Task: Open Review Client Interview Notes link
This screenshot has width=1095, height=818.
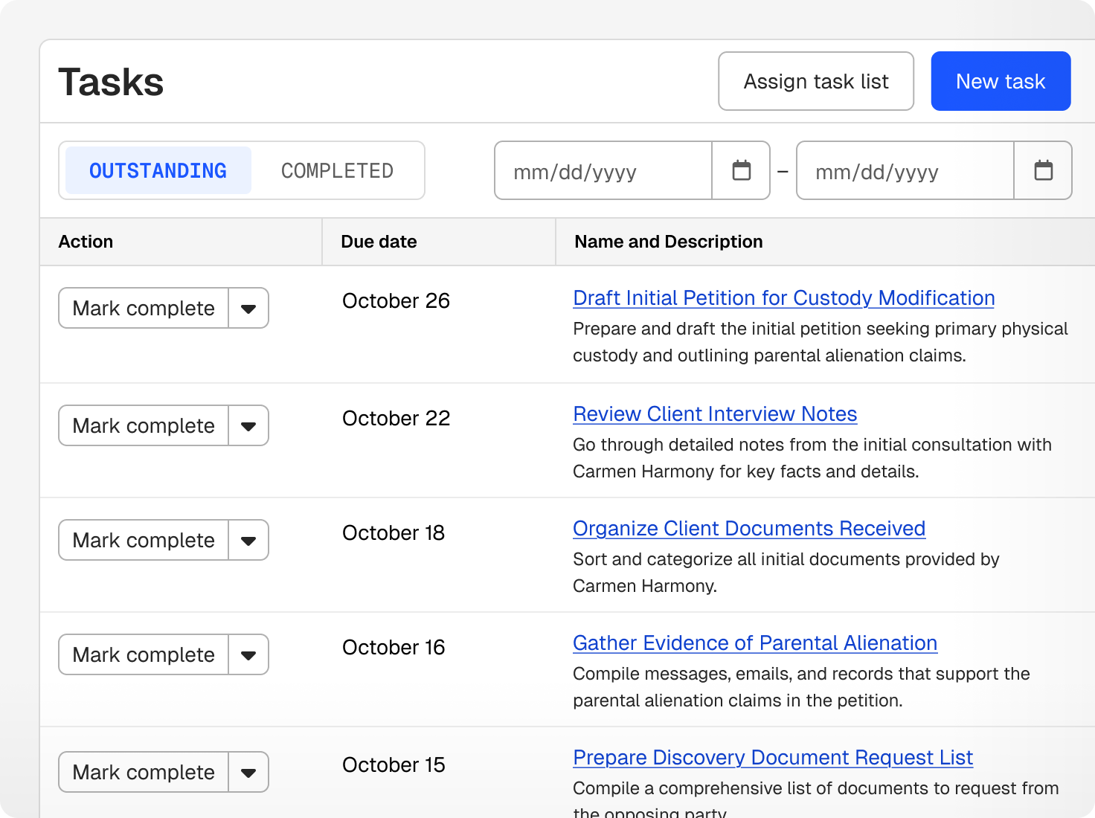Action: (715, 414)
